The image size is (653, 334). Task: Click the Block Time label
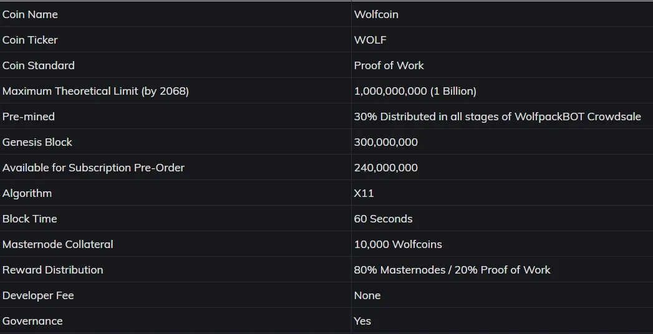tap(29, 219)
